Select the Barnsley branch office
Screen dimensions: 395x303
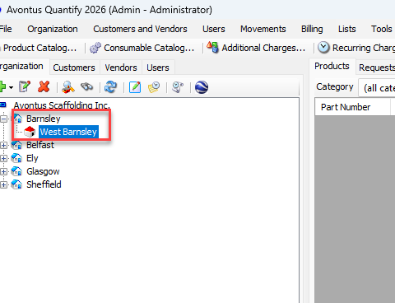[44, 119]
